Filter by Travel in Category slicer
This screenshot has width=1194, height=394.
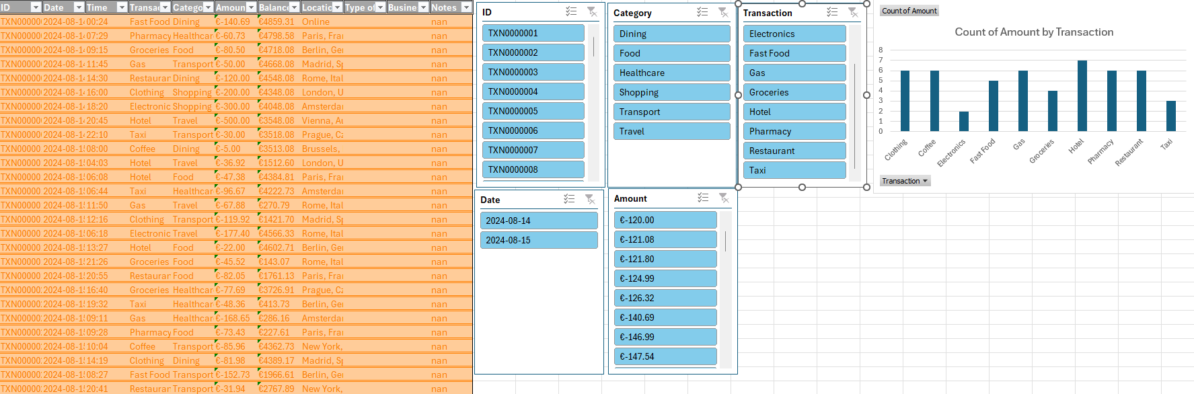click(671, 131)
